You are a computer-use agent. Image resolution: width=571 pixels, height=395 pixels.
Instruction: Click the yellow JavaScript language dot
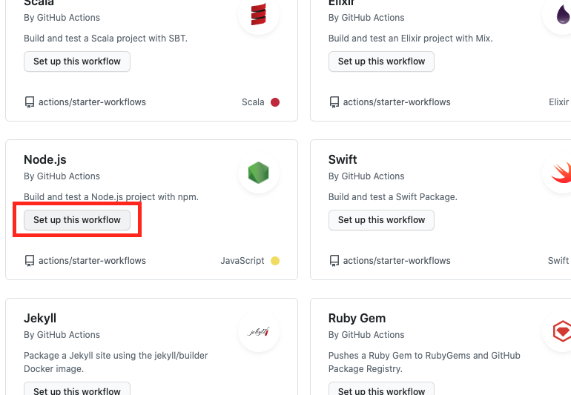[275, 261]
